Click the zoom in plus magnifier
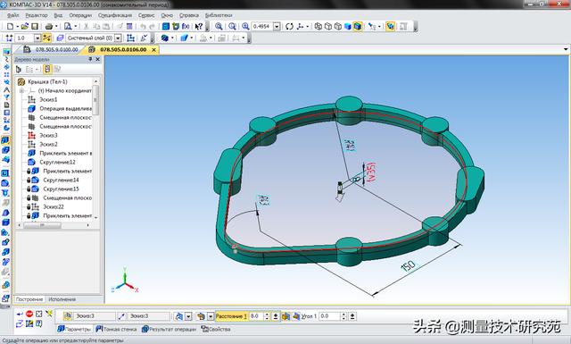This screenshot has height=344, width=571. pyautogui.click(x=245, y=26)
